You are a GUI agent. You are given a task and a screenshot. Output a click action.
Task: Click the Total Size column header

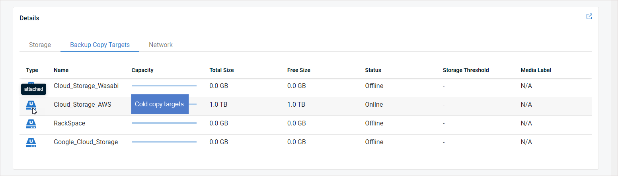222,70
